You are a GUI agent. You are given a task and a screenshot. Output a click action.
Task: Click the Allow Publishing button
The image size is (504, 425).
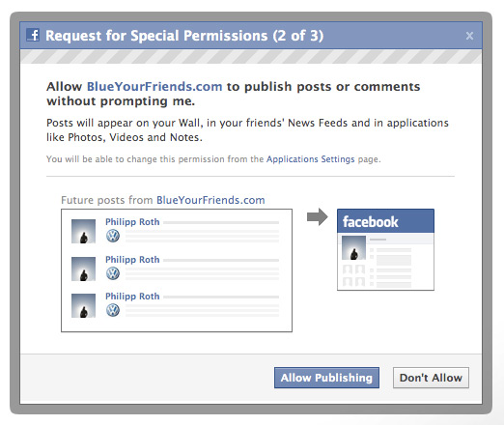coord(326,378)
